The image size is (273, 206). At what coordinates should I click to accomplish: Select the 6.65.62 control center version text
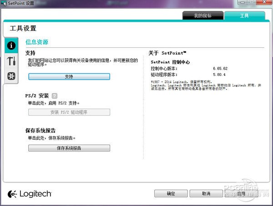coord(220,69)
